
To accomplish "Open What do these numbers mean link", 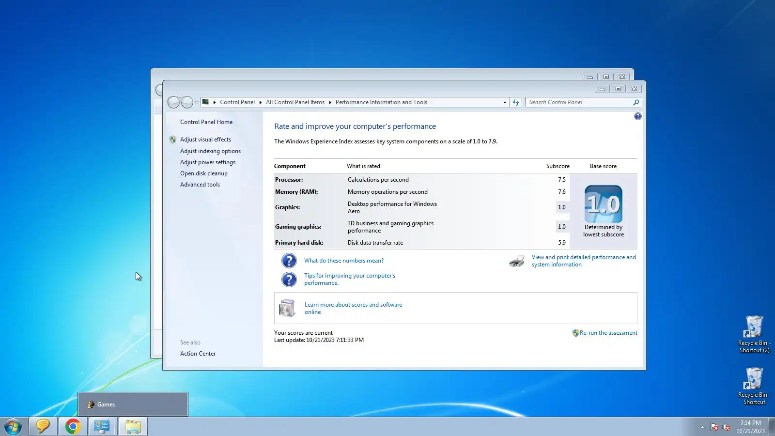I will [344, 261].
